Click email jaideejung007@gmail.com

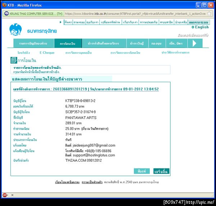(94, 145)
